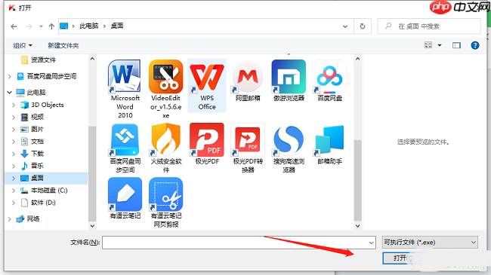The image size is (491, 275).
Task: Click the 在 桌面 中搜索 search box
Action: [429, 26]
